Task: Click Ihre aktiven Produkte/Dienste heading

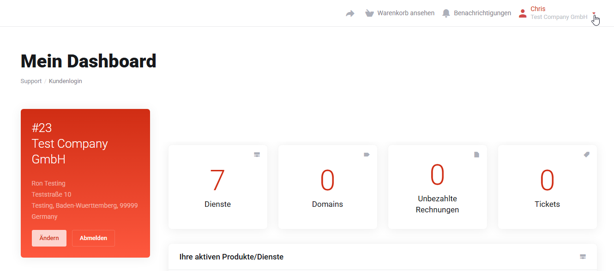Action: coord(231,257)
